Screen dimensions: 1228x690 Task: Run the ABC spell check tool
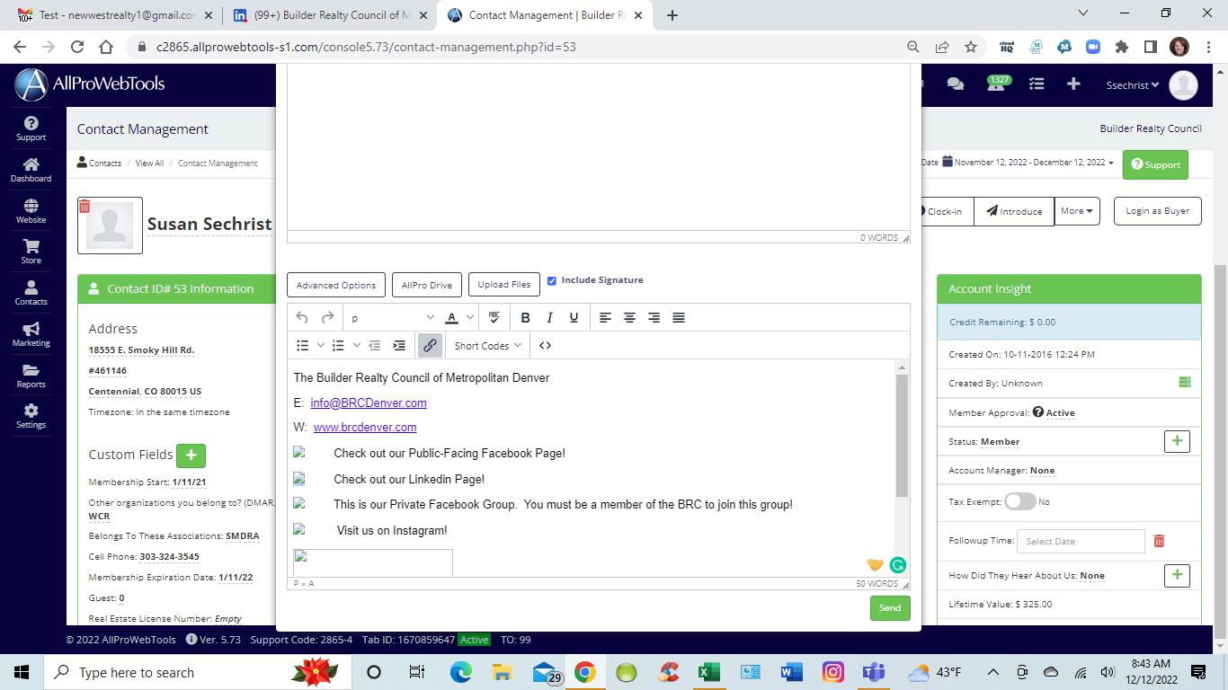(x=494, y=317)
